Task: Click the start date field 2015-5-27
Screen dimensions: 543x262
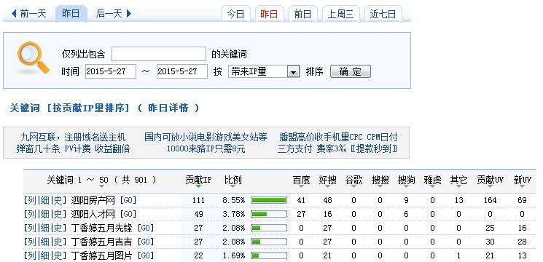Action: pos(111,71)
